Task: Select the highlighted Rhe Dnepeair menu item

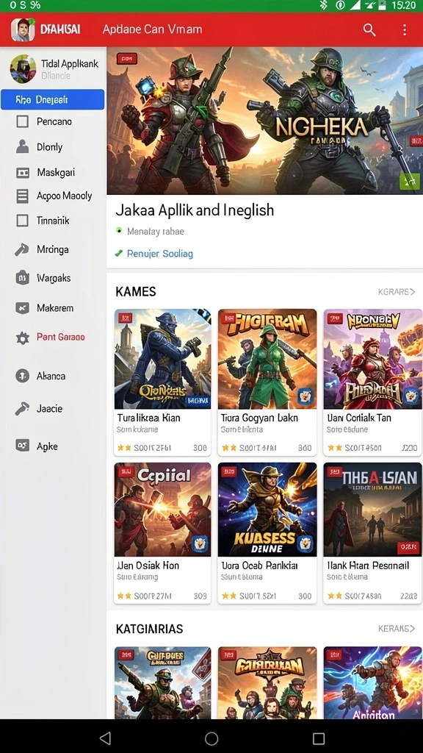Action: point(53,99)
